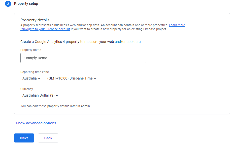236x146 pixels.
Task: Click the arrow beside Brisbane Time
Action: pyautogui.click(x=95, y=79)
